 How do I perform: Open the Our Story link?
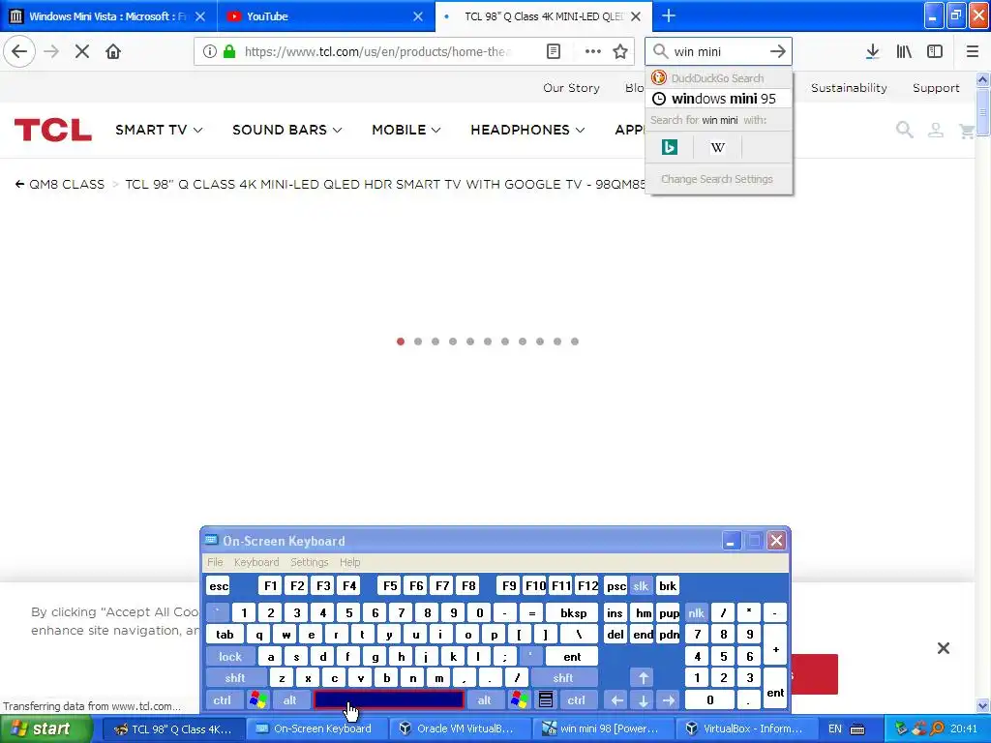coord(571,88)
